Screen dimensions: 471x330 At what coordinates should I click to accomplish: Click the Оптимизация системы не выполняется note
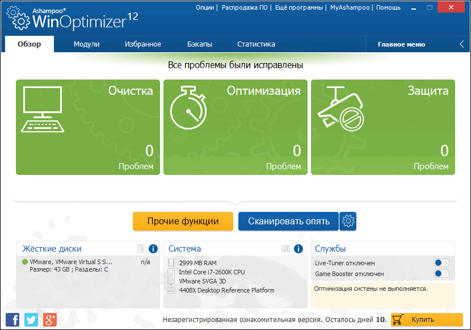click(x=371, y=289)
